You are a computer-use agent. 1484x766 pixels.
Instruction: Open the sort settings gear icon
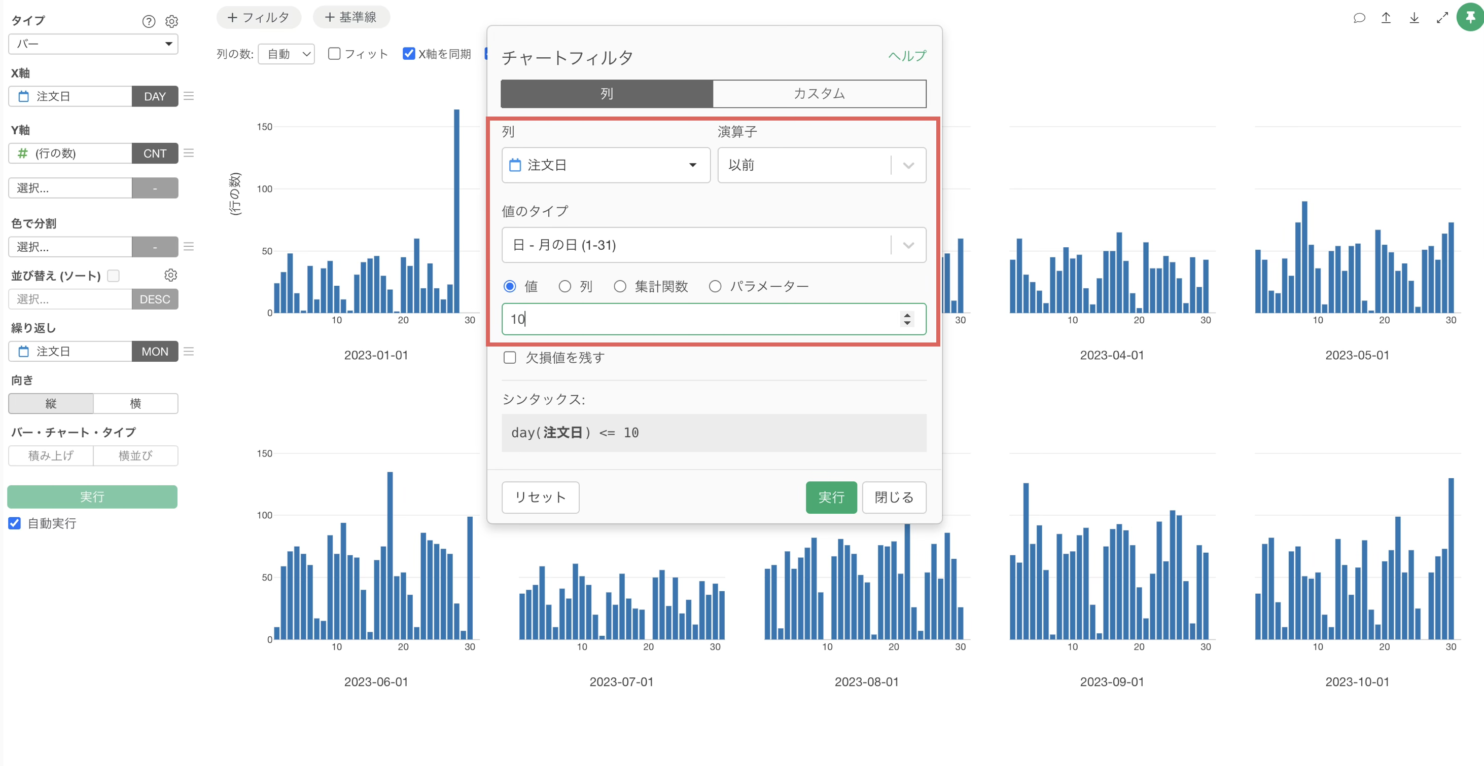(170, 275)
